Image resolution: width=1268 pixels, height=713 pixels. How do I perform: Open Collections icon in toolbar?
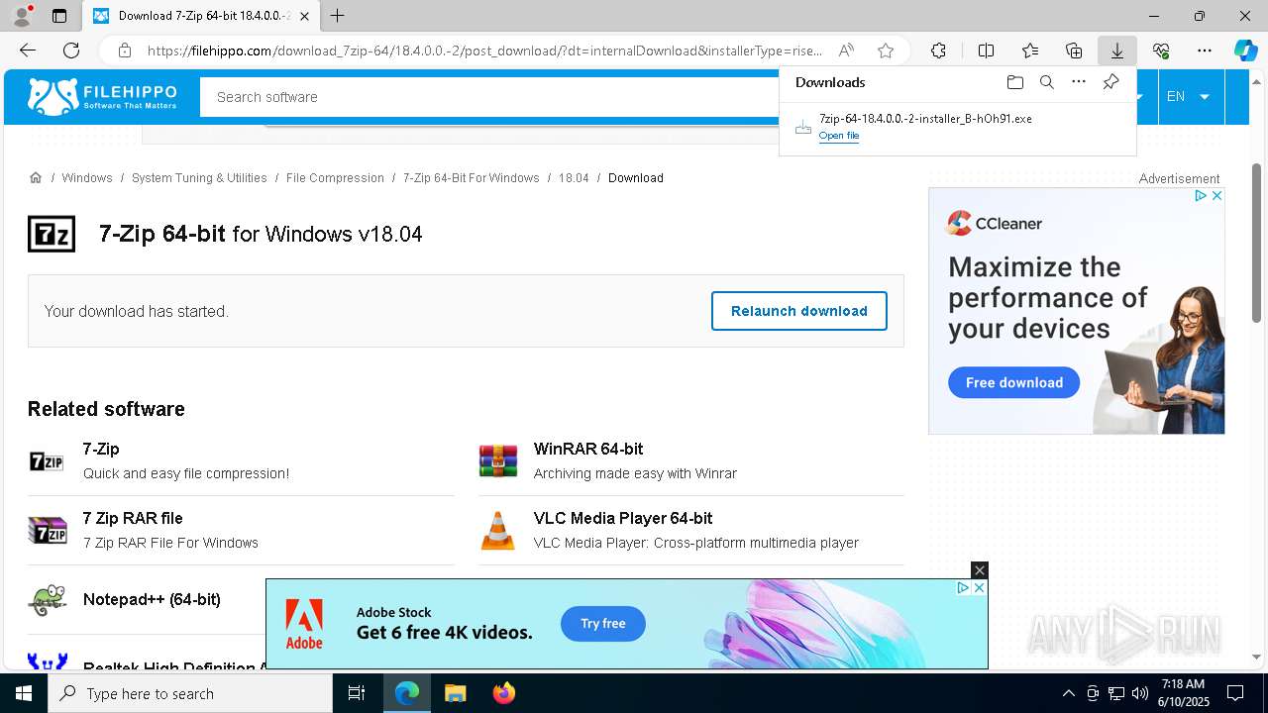coord(1074,51)
